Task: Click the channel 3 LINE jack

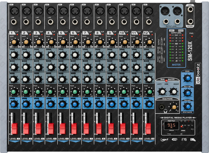Action: tap(38, 22)
